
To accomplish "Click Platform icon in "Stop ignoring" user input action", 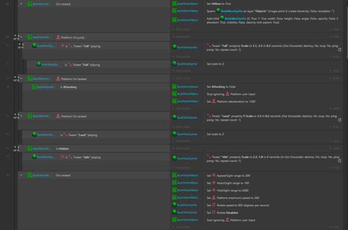I will [x=227, y=94].
